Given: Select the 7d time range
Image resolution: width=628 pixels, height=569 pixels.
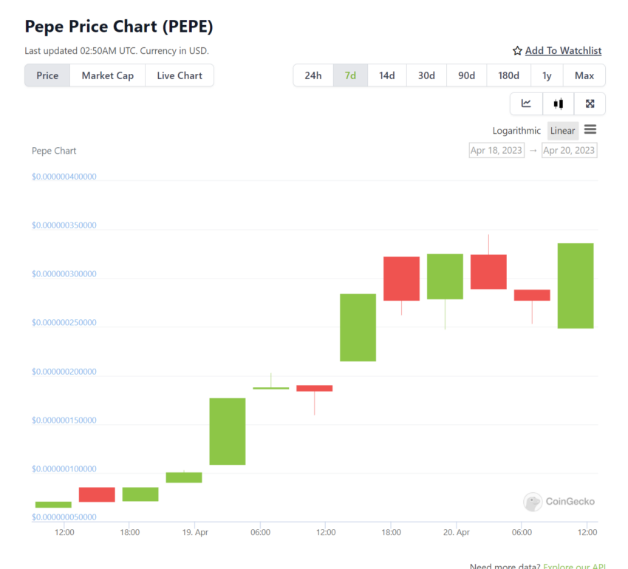Looking at the screenshot, I should click(350, 75).
